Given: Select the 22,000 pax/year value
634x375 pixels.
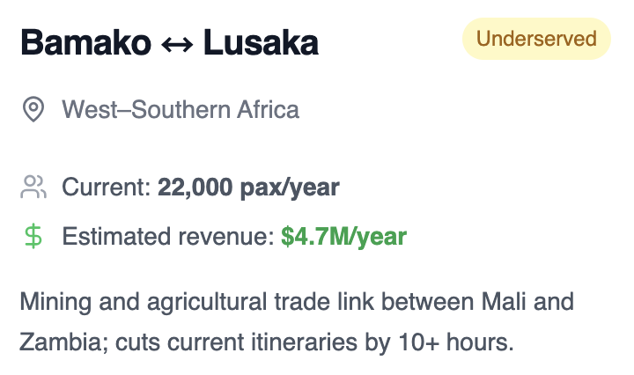Looking at the screenshot, I should (x=248, y=187).
